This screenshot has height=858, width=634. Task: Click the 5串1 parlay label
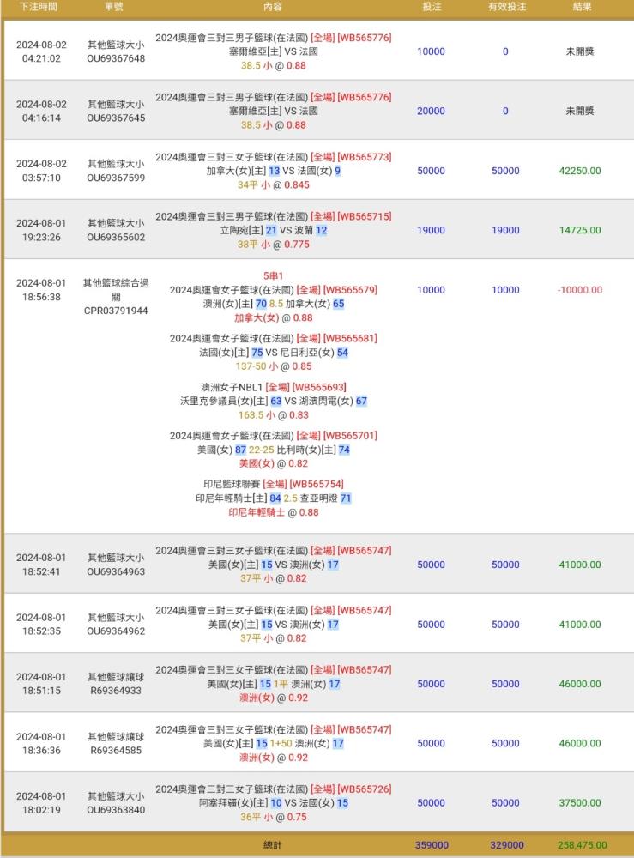point(273,276)
